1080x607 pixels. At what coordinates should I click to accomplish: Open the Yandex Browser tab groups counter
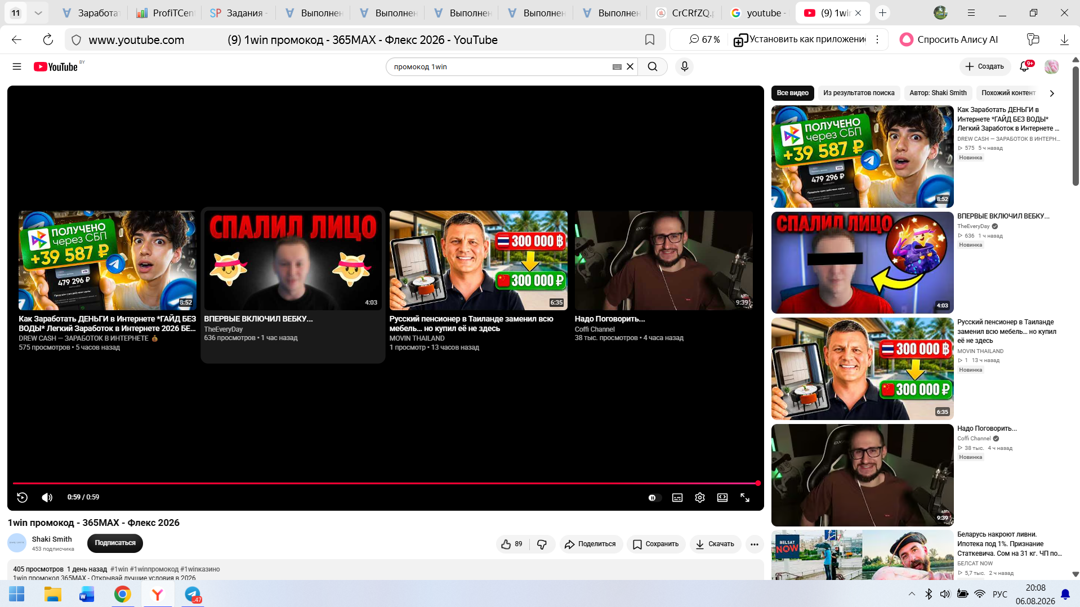pyautogui.click(x=16, y=13)
